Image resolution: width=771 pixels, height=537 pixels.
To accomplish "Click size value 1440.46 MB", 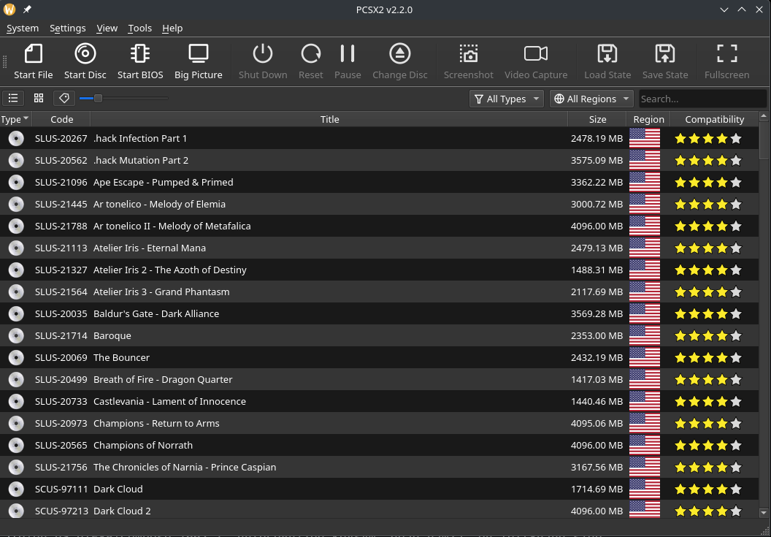I will [597, 402].
